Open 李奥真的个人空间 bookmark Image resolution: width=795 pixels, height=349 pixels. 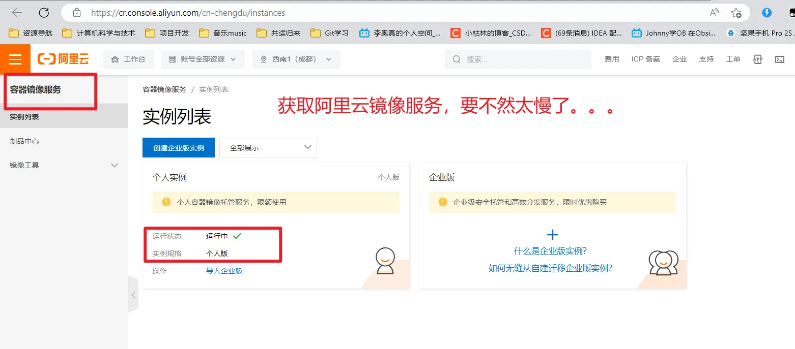tap(400, 33)
